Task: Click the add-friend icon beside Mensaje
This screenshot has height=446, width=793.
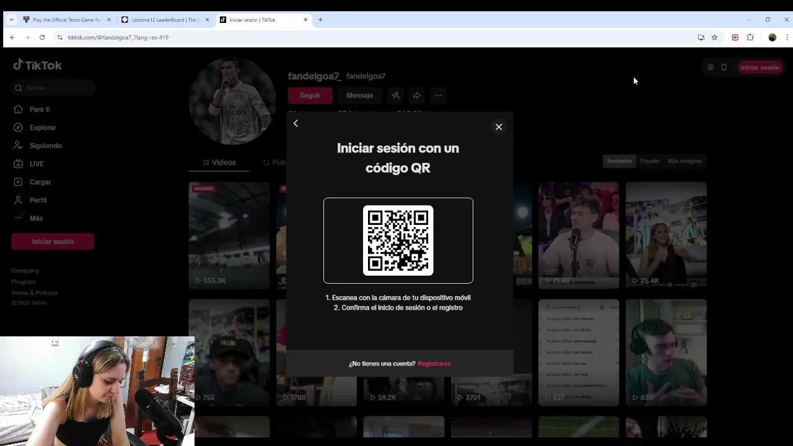Action: click(x=395, y=95)
